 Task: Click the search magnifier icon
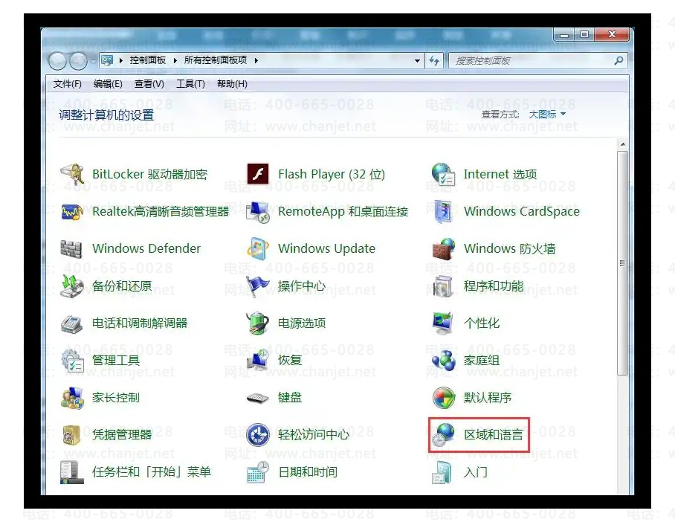619,61
